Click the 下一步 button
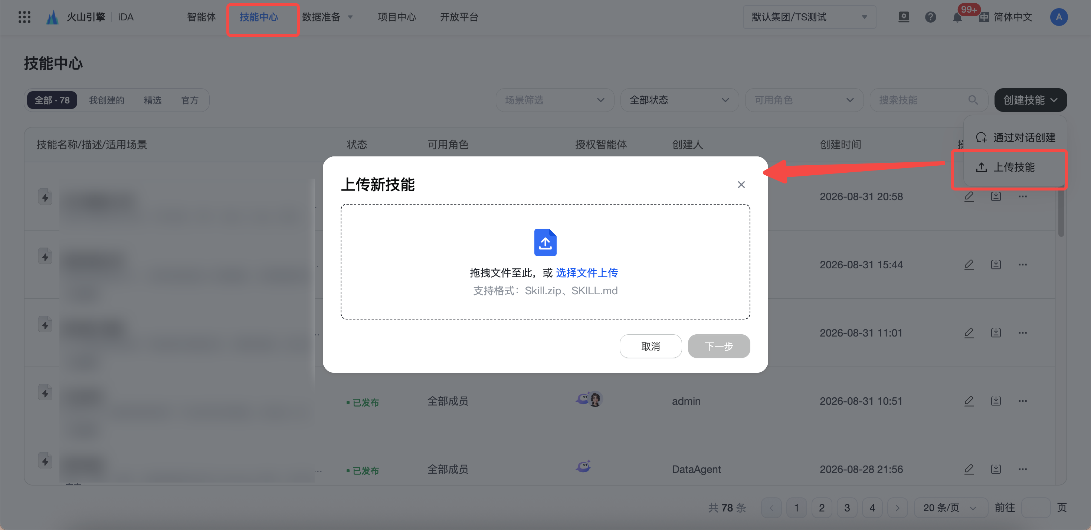This screenshot has width=1091, height=530. [719, 346]
